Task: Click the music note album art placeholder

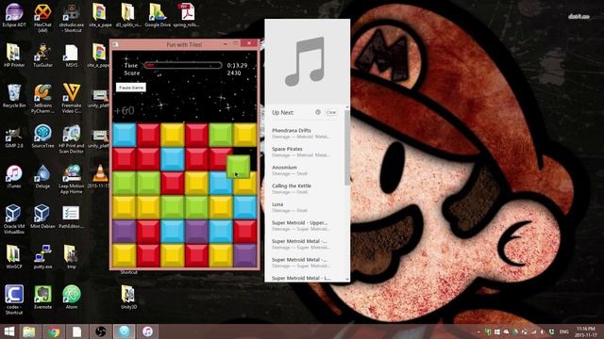Action: pos(307,61)
